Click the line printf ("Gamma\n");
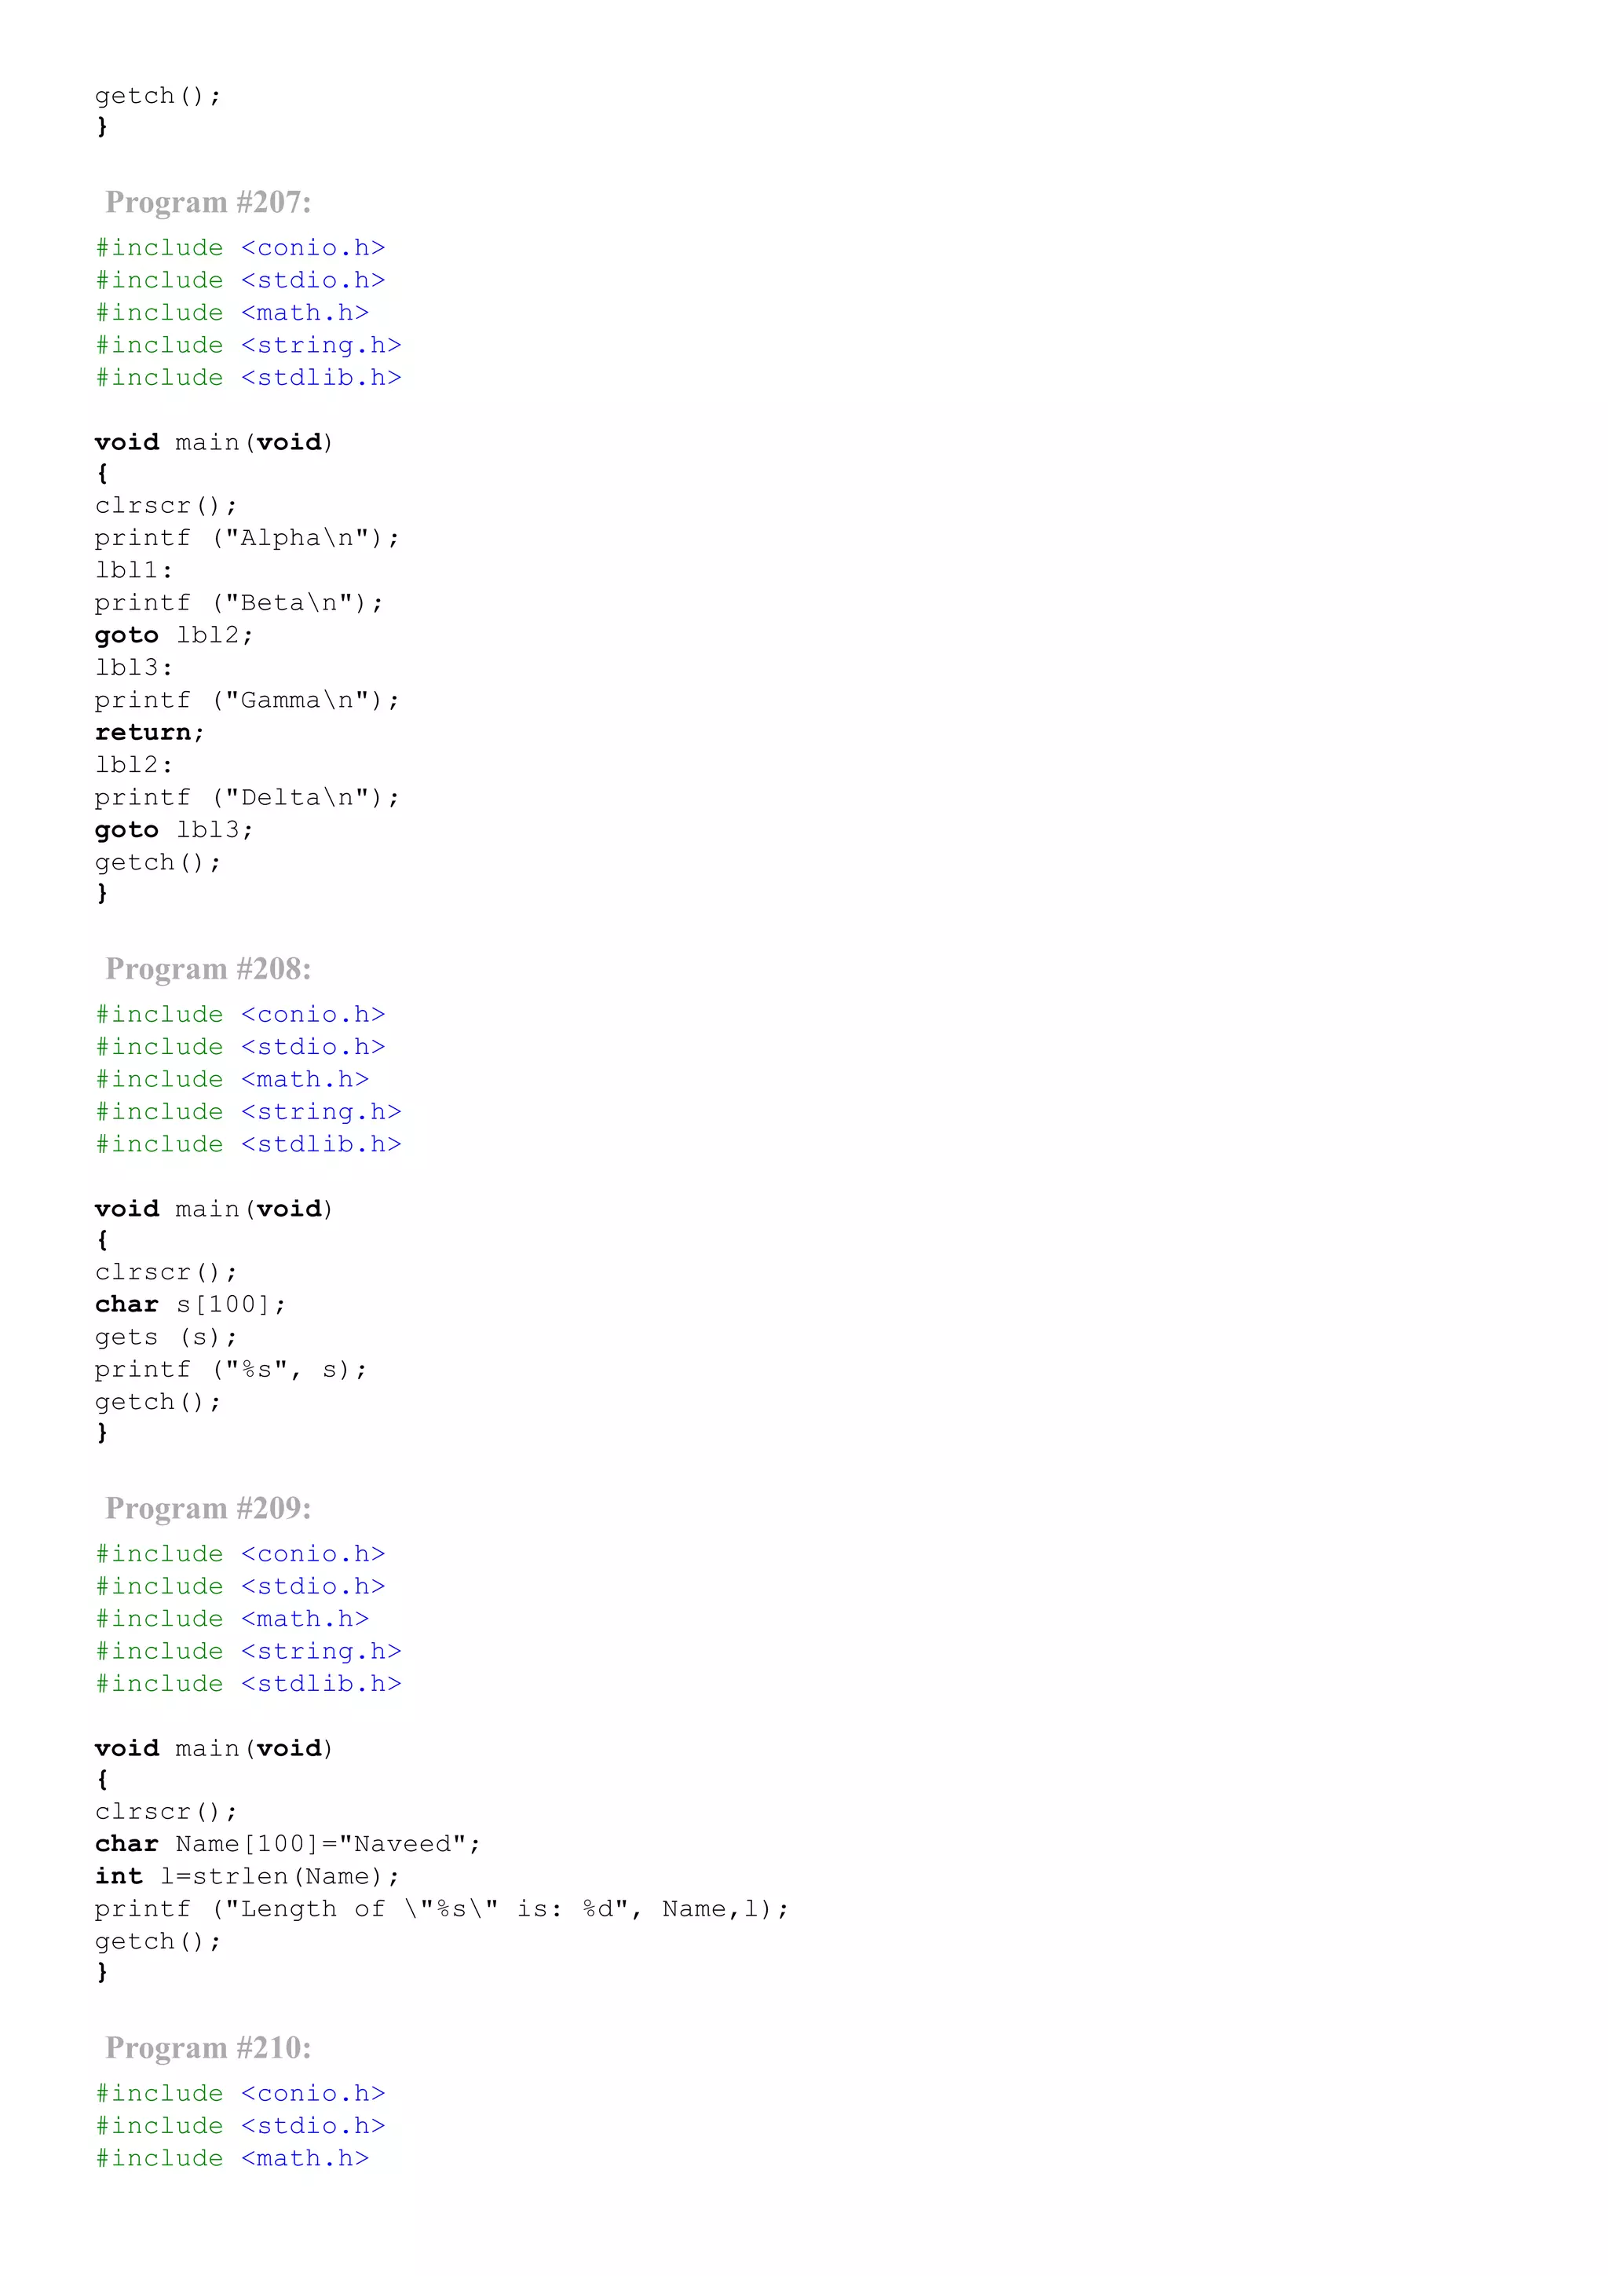 pyautogui.click(x=247, y=700)
